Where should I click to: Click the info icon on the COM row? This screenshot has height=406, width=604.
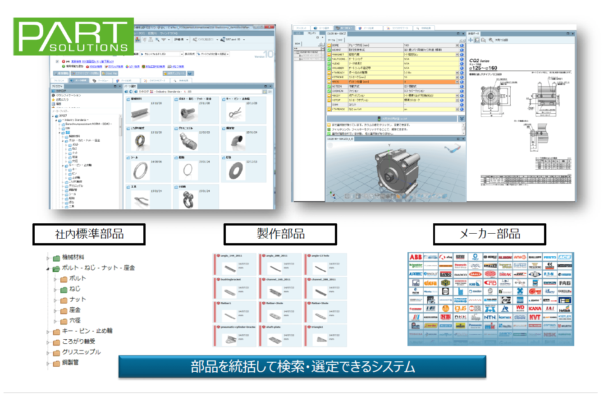[x=462, y=105]
